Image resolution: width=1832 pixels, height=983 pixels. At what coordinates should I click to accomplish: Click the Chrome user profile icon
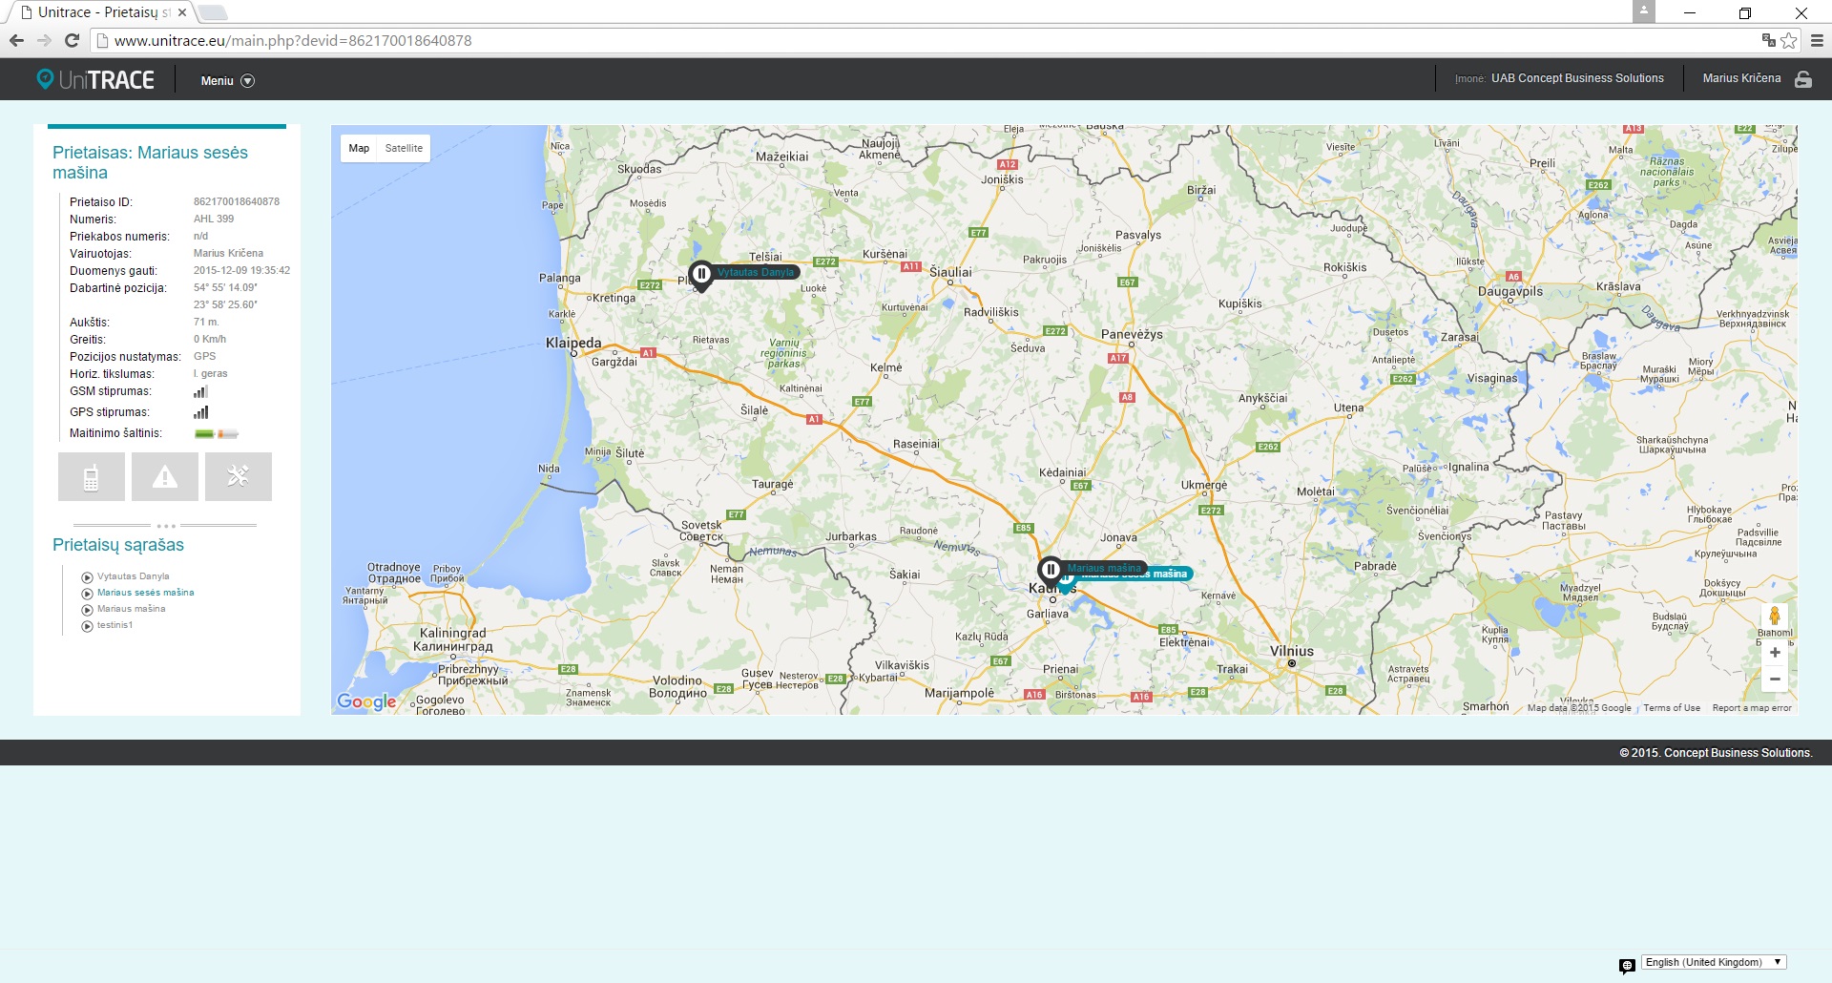(1644, 11)
